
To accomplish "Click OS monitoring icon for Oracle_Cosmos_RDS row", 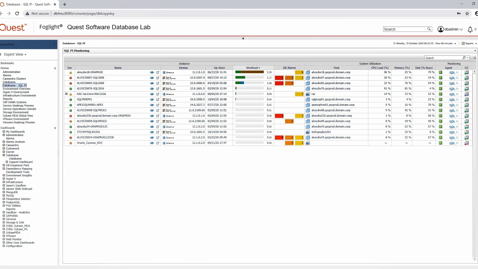I will (466, 143).
